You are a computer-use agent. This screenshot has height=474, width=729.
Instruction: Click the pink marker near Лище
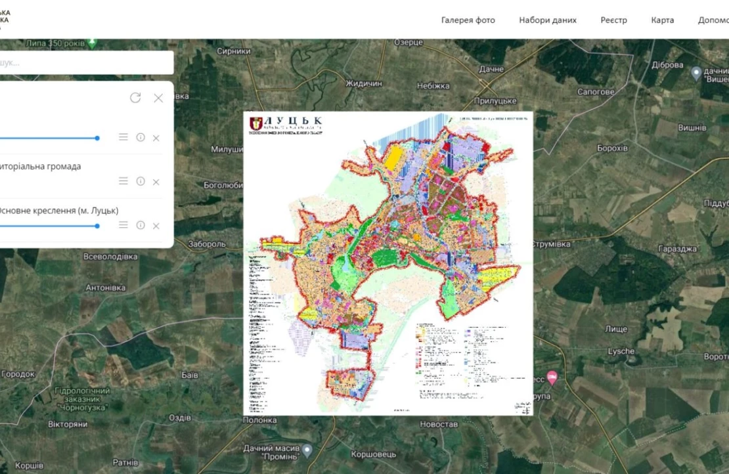(x=552, y=377)
